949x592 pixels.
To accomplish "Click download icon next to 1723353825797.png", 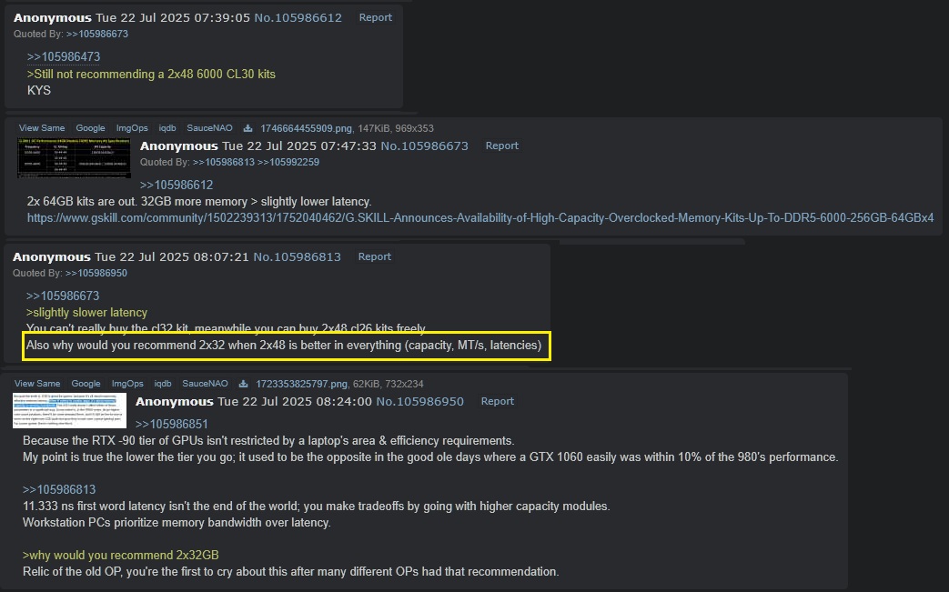I will point(243,384).
